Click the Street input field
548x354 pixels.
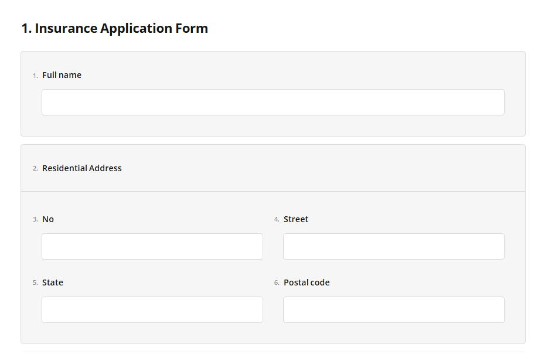(x=393, y=246)
